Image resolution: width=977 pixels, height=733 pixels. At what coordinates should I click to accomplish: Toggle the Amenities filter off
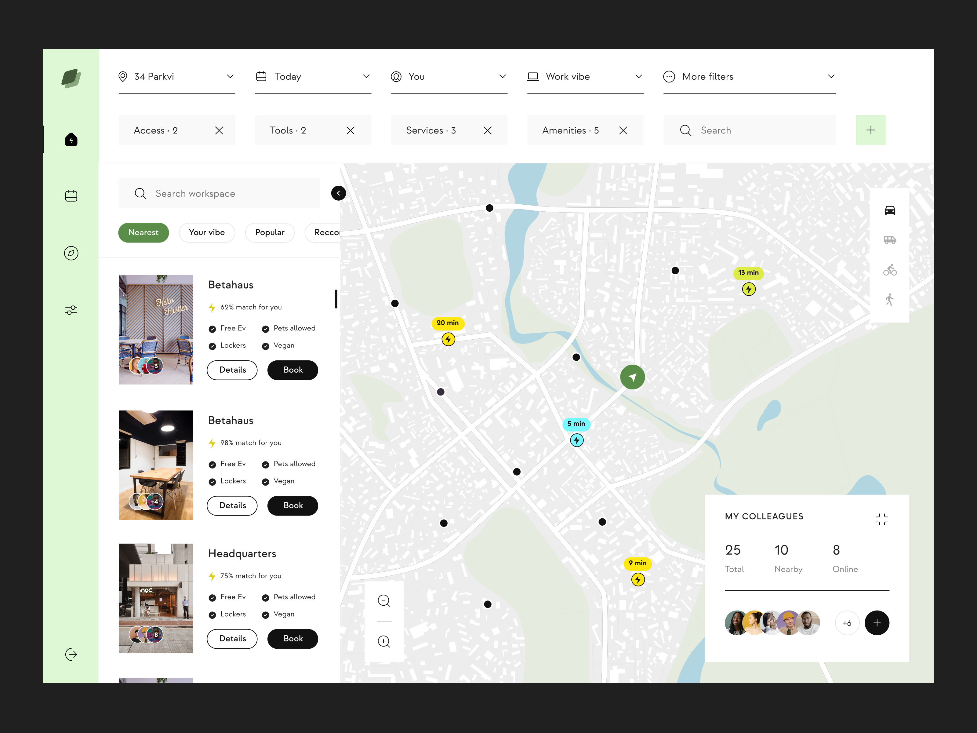click(x=623, y=130)
